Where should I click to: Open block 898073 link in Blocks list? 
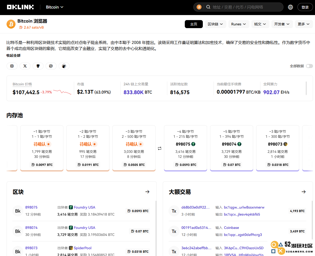click(x=31, y=248)
